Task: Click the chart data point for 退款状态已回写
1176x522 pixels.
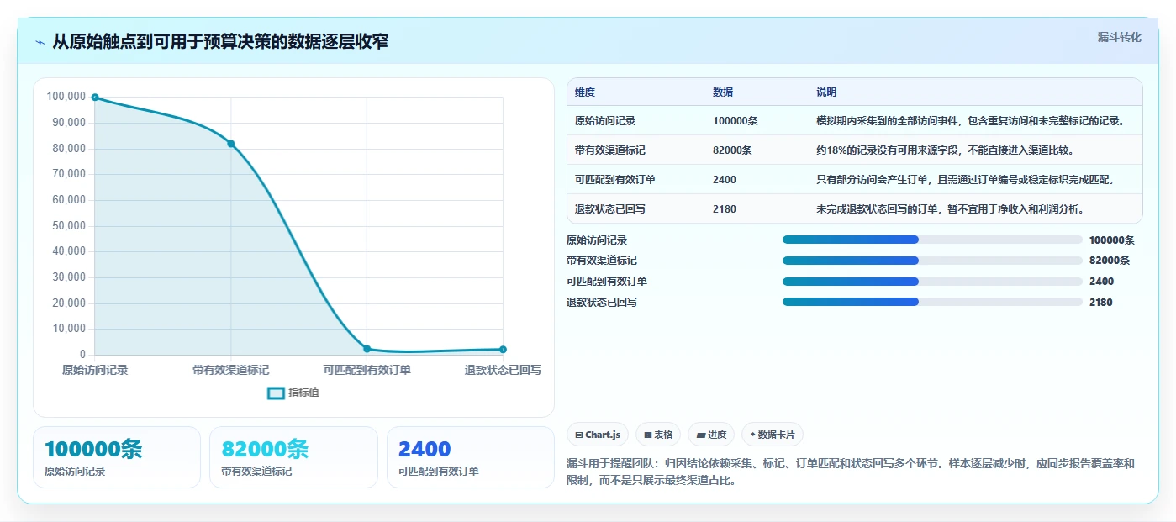Action: coord(503,350)
